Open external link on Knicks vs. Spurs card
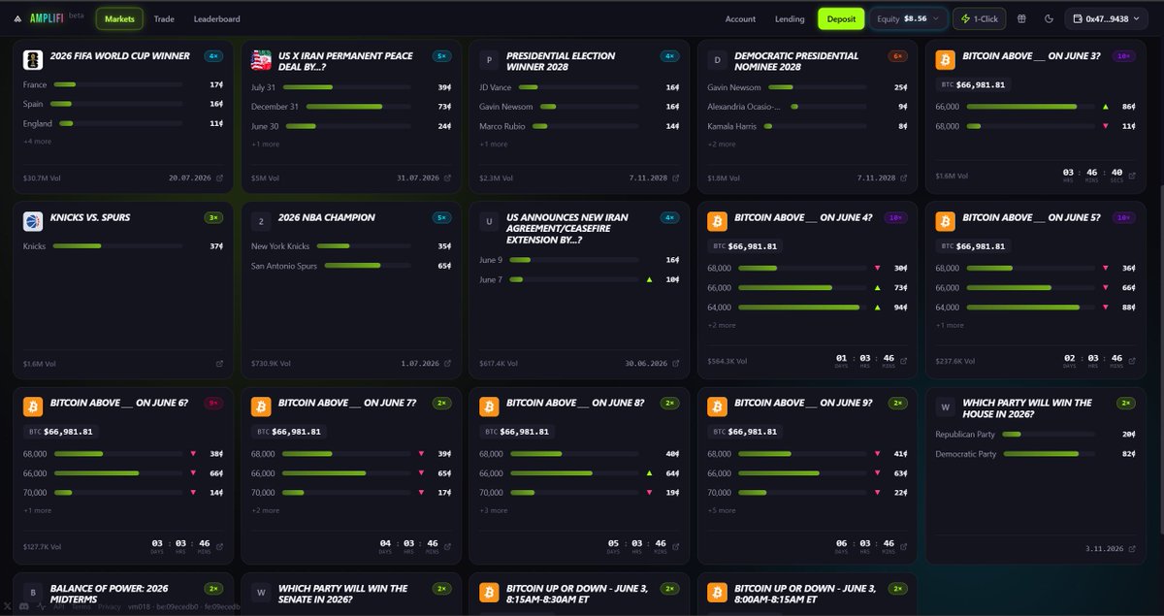The height and width of the screenshot is (616, 1164). (x=219, y=364)
